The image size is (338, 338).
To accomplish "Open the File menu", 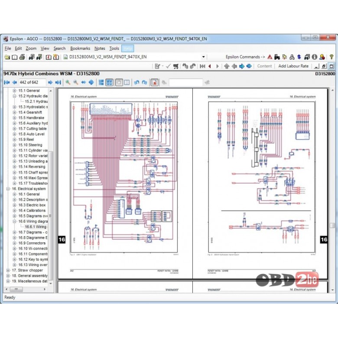I will [8, 49].
